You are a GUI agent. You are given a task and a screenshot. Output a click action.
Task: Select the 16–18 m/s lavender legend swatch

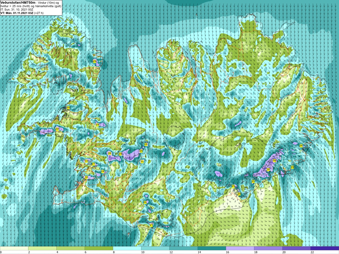click(240, 248)
